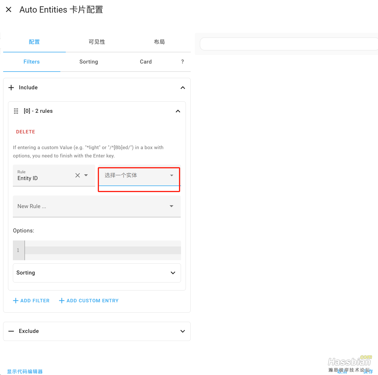The image size is (378, 375).
Task: Open the 布局 tab
Action: pyautogui.click(x=159, y=42)
